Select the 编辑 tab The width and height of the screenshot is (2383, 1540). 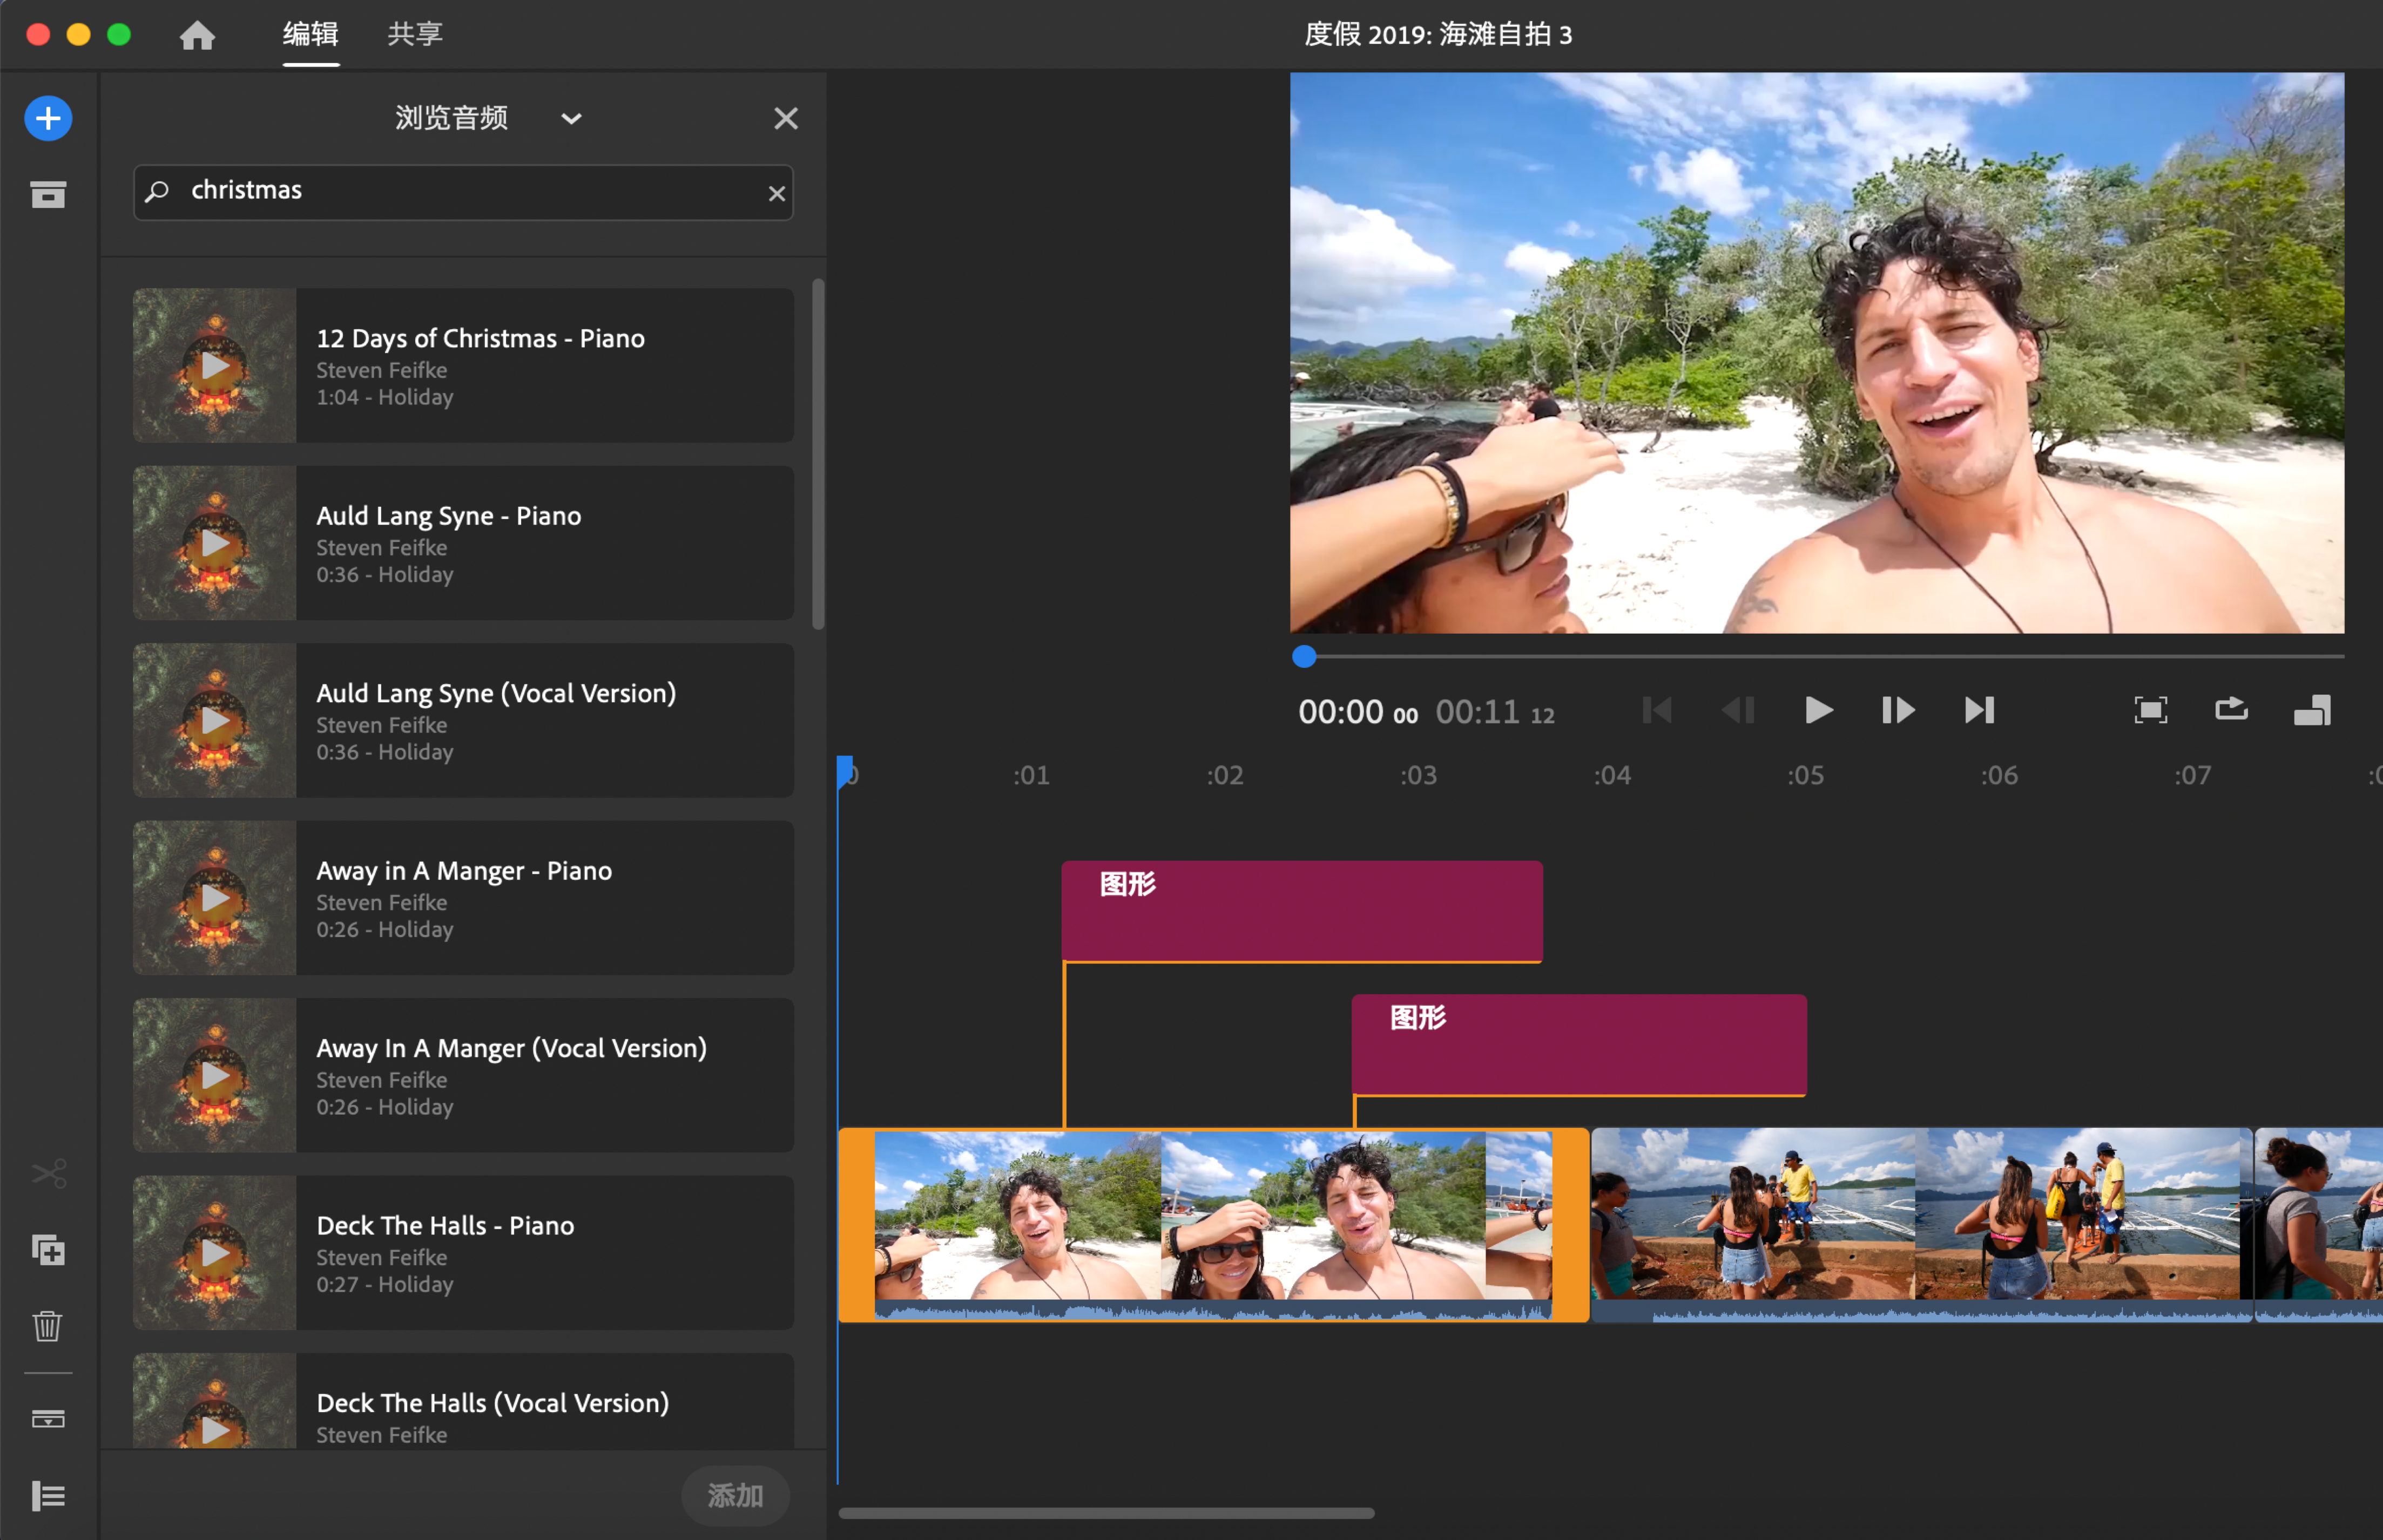coord(310,35)
